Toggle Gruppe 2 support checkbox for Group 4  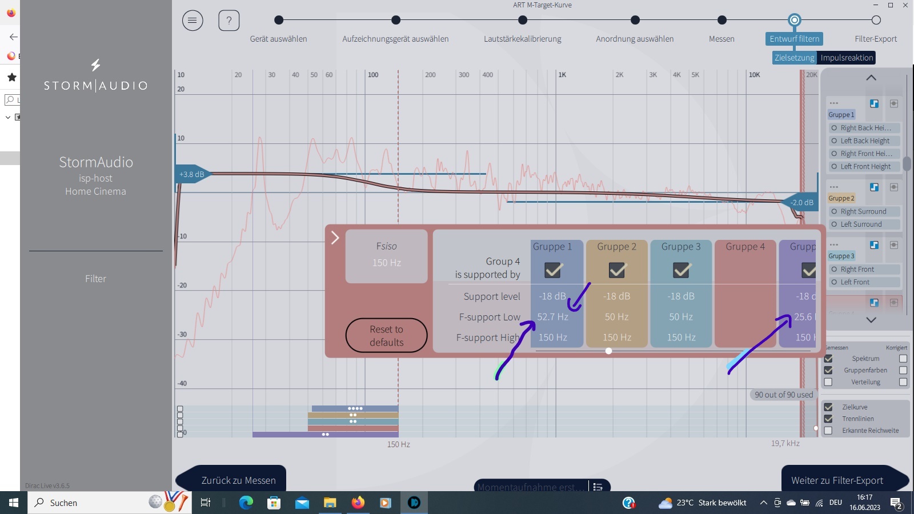click(617, 270)
